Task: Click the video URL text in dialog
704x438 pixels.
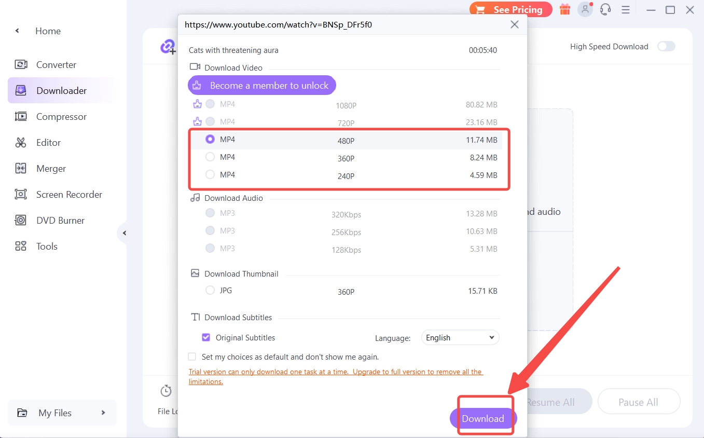Action: click(x=278, y=24)
